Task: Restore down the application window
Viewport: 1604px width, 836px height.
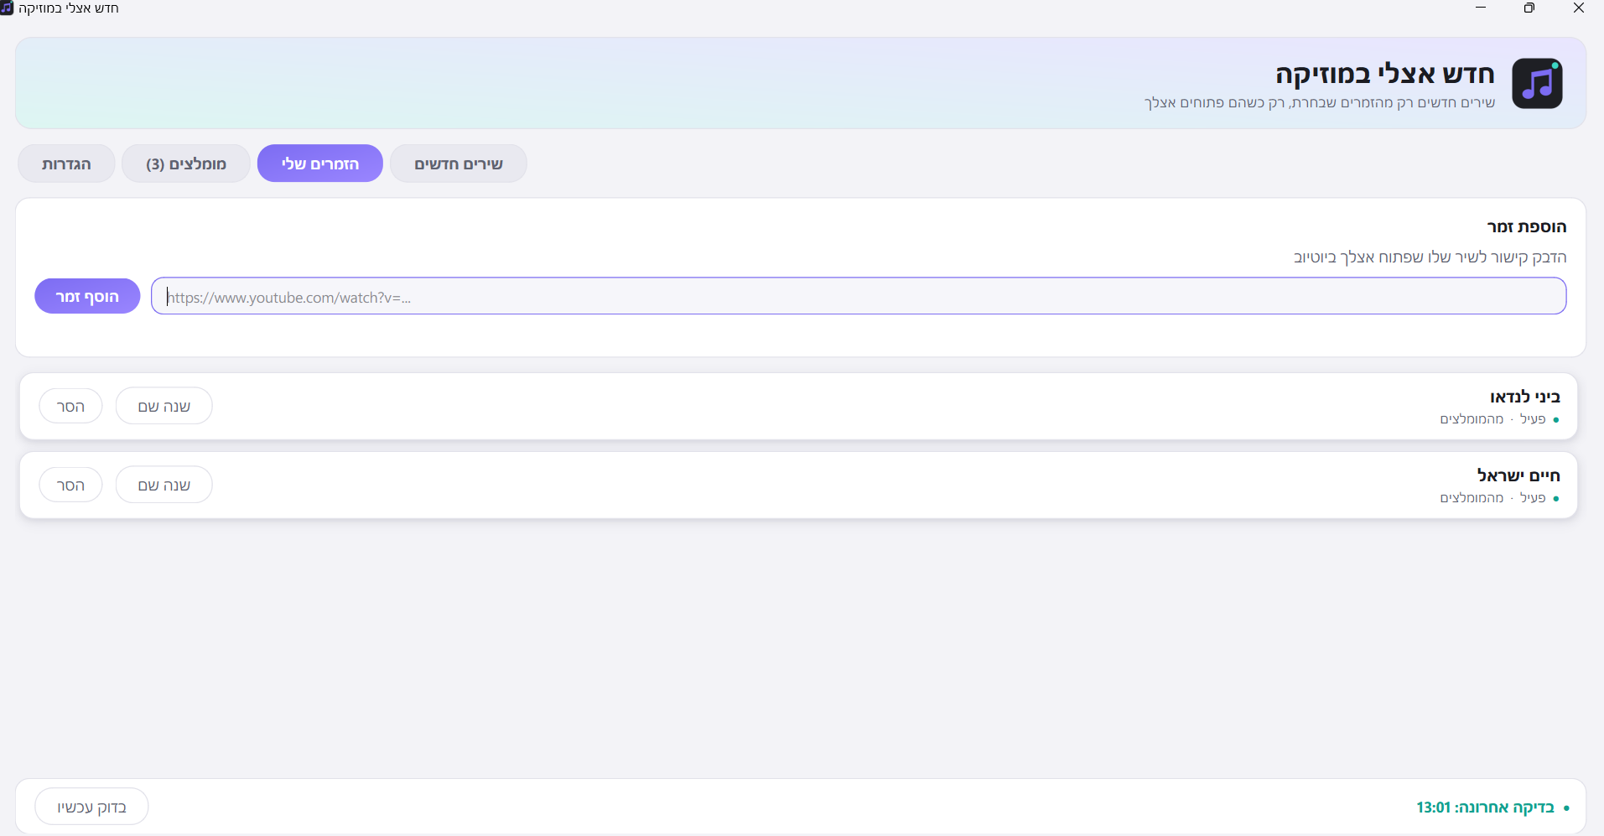Action: (1529, 8)
